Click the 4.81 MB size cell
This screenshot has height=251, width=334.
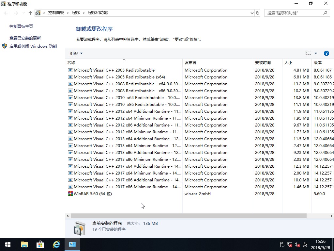[x=301, y=70]
